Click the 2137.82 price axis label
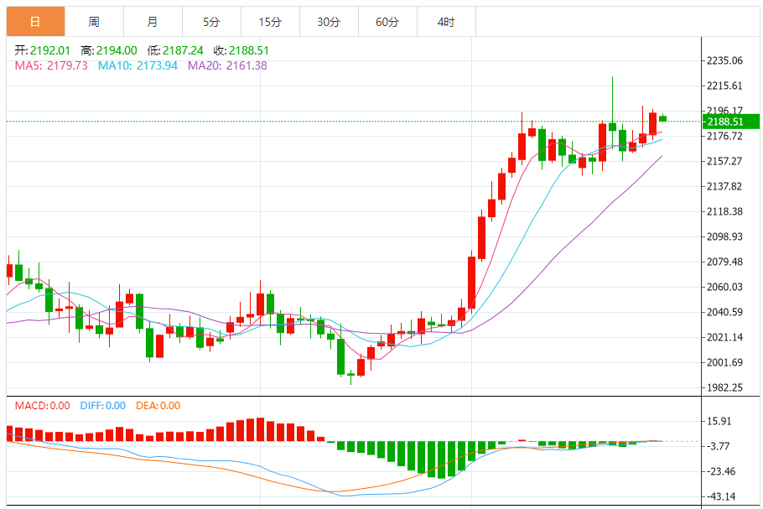 click(x=724, y=186)
